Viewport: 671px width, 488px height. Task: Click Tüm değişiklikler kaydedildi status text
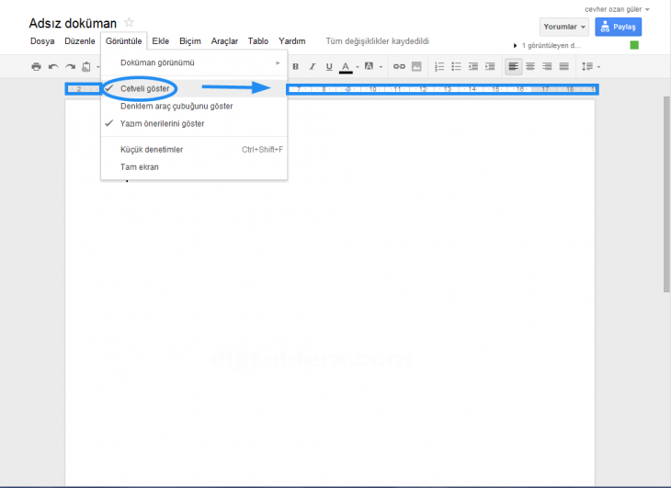(x=378, y=41)
